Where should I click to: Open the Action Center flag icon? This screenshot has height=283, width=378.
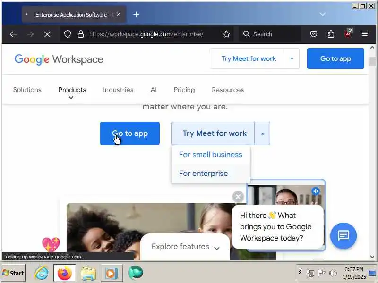[x=321, y=273]
